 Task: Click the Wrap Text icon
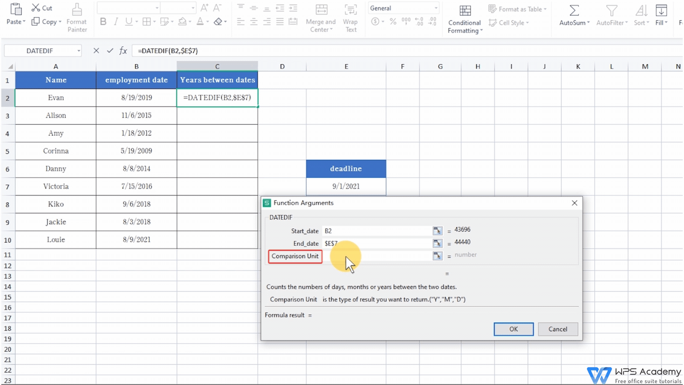coord(350,10)
